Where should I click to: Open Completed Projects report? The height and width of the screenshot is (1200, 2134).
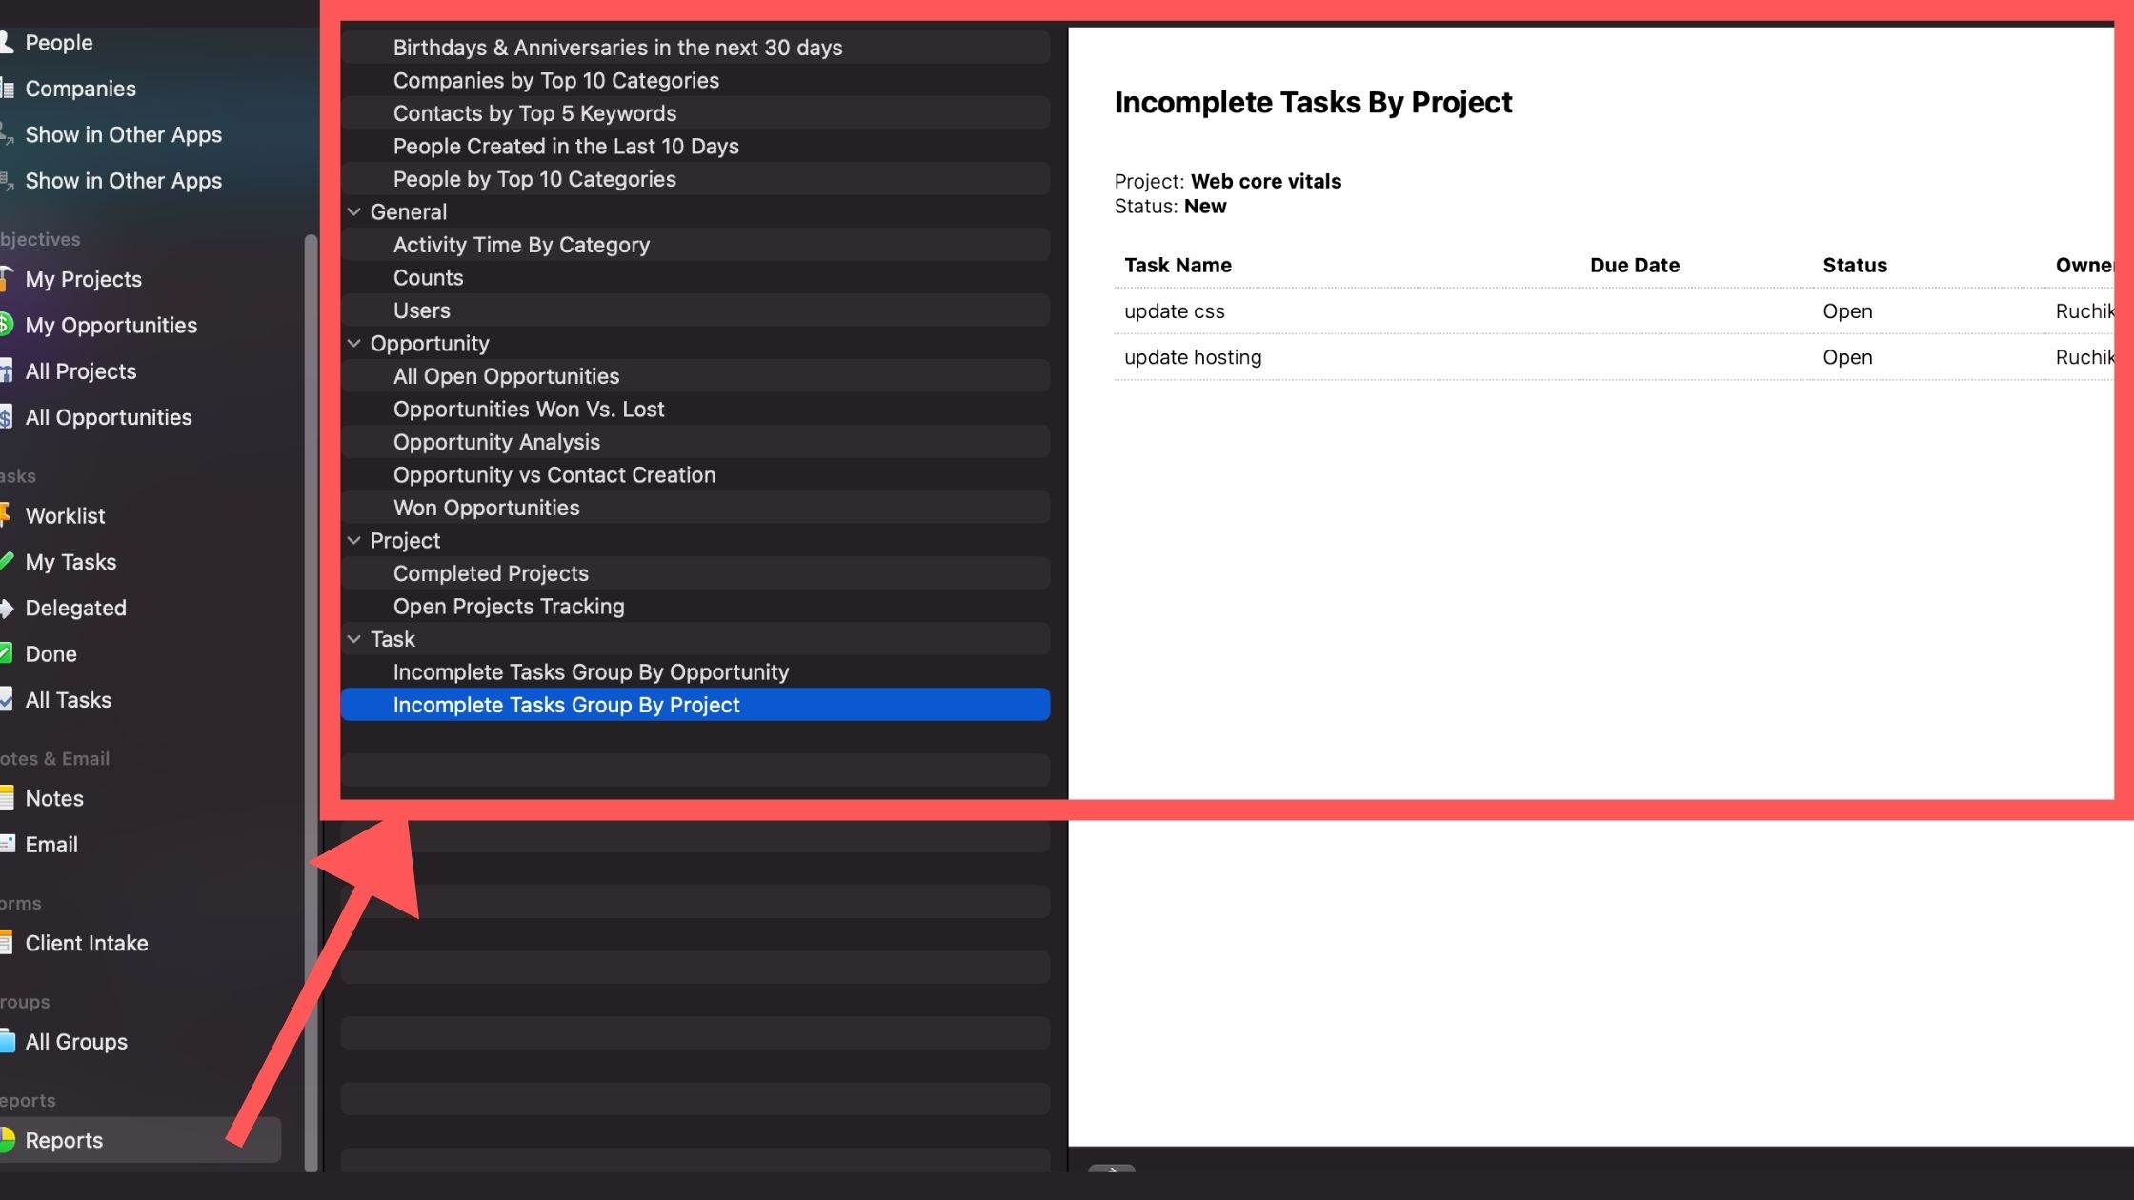coord(695,573)
